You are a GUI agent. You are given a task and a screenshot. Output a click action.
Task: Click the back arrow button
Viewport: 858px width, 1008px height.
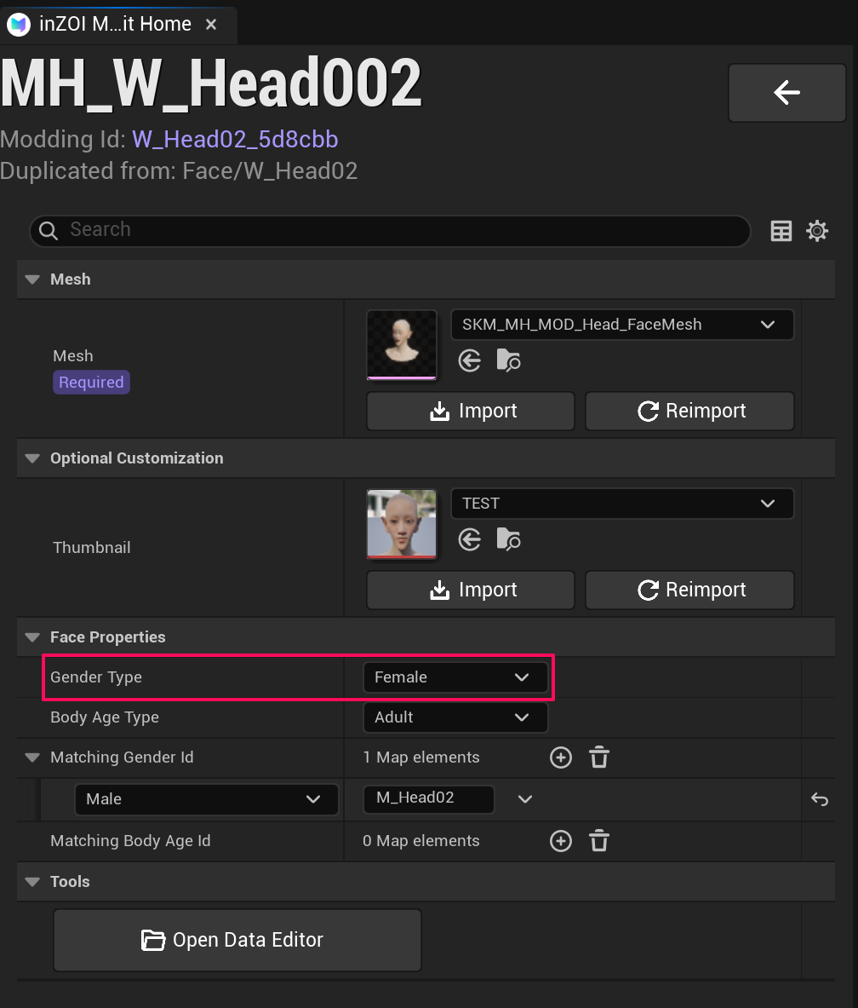(x=786, y=92)
